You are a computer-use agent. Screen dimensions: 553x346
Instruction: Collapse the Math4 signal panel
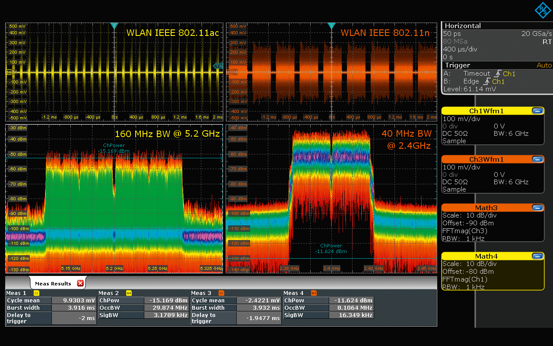(x=537, y=256)
